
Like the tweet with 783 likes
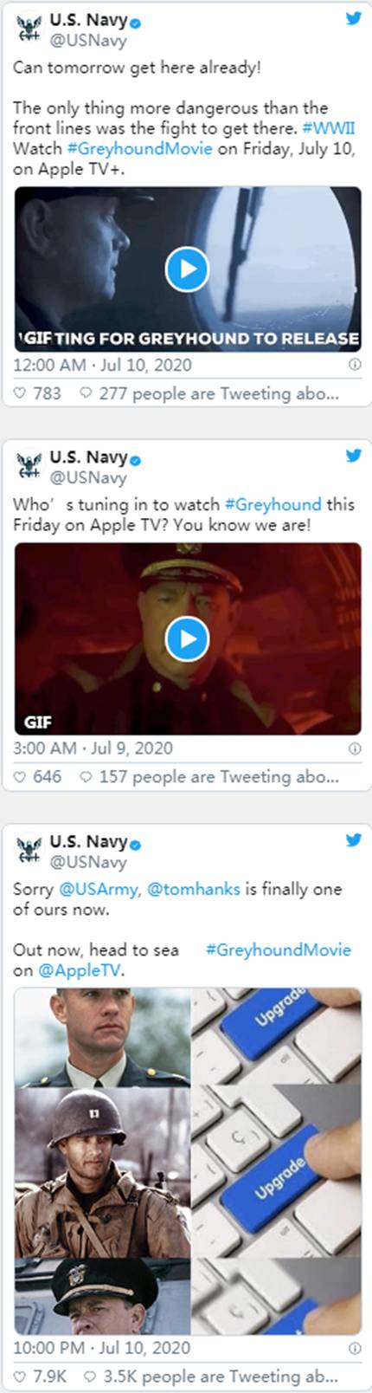21,393
